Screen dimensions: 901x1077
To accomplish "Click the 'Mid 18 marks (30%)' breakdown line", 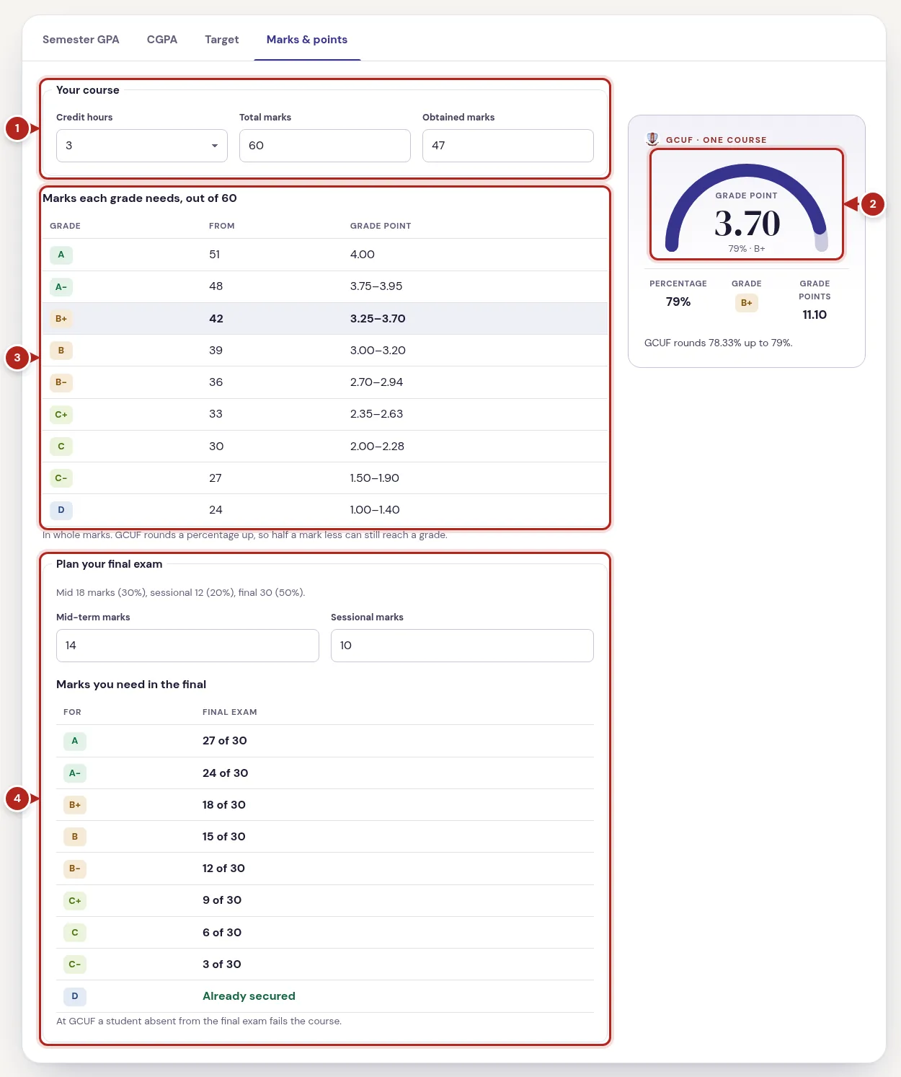I will pyautogui.click(x=181, y=592).
